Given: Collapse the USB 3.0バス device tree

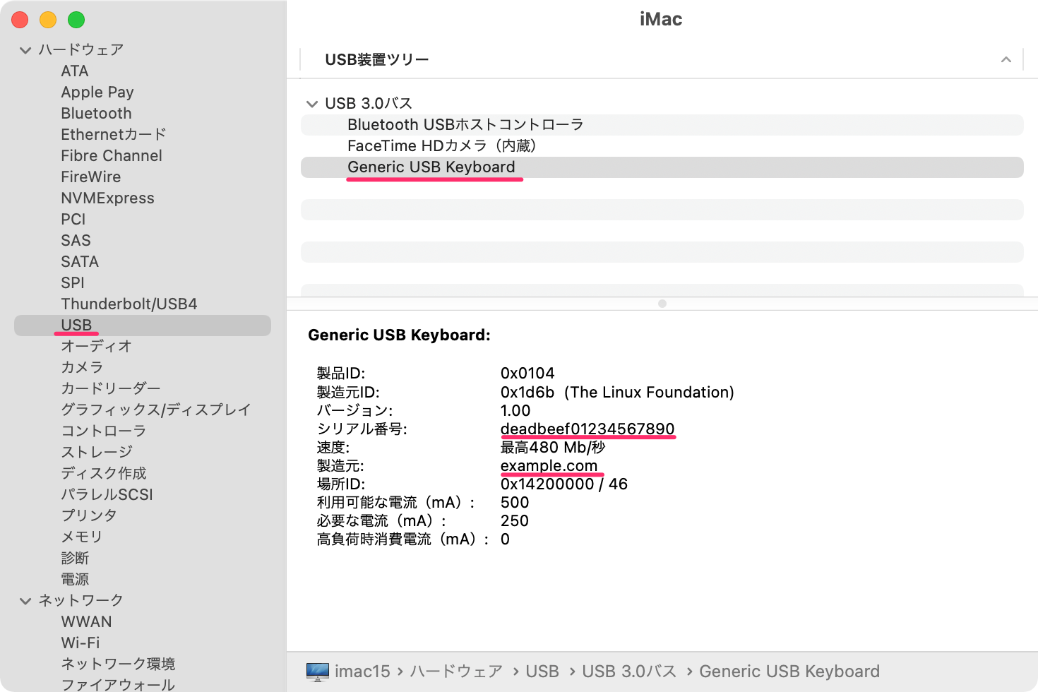Looking at the screenshot, I should click(312, 103).
